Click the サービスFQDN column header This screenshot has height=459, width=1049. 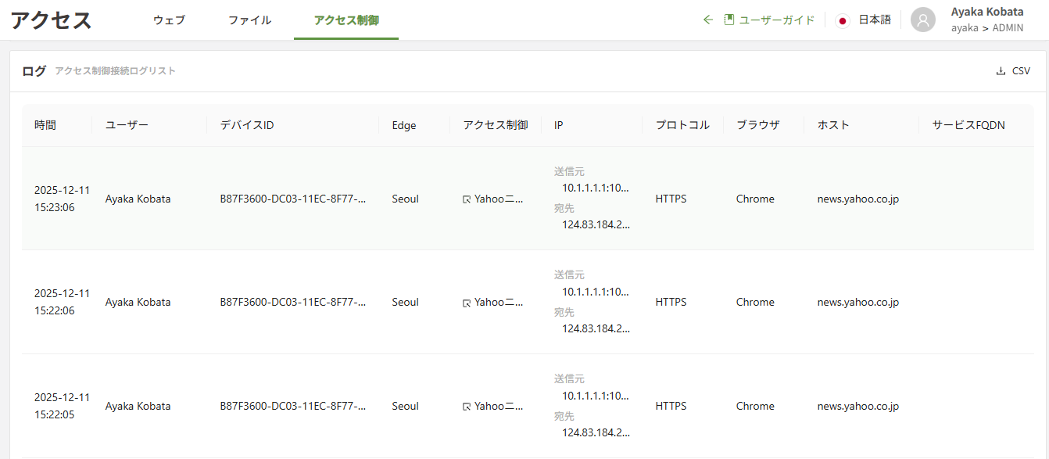click(x=968, y=125)
